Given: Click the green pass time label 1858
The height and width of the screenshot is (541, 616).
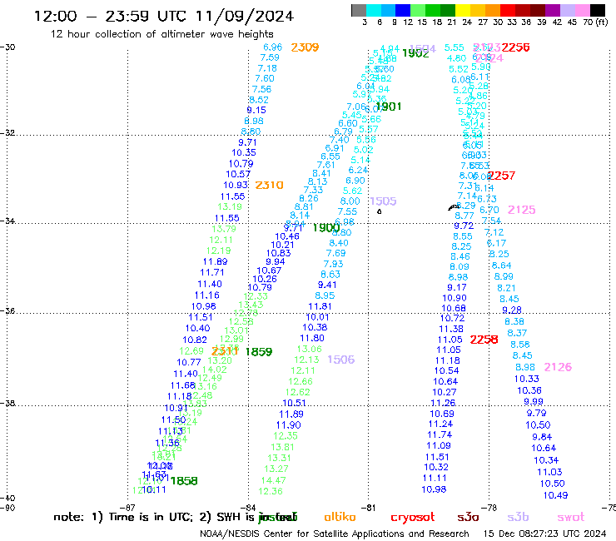Looking at the screenshot, I should [x=184, y=481].
